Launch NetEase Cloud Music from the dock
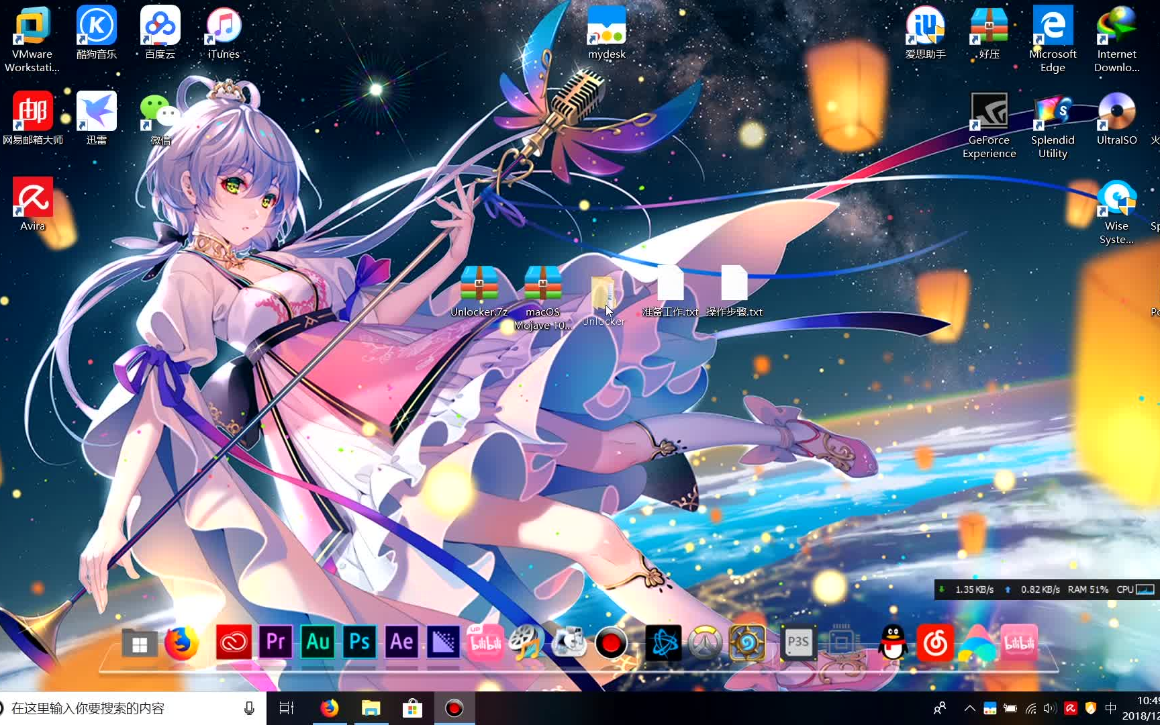 (935, 643)
